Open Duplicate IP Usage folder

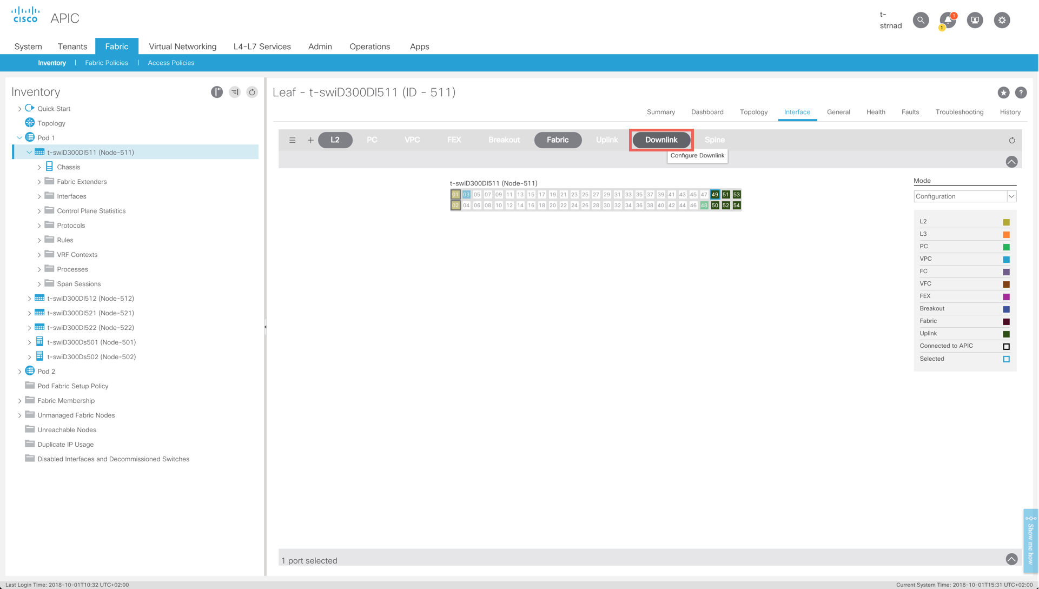point(65,445)
